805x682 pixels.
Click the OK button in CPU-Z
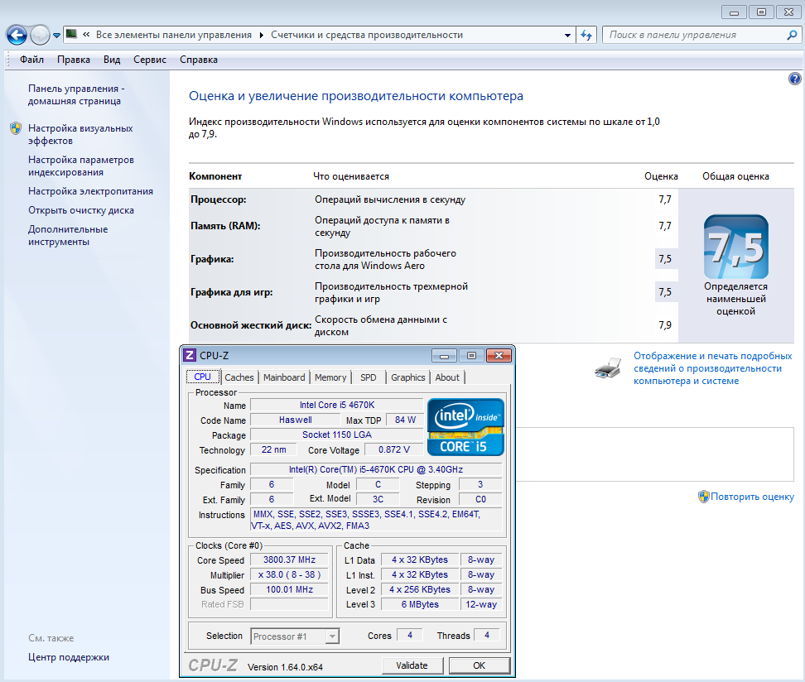tap(479, 665)
